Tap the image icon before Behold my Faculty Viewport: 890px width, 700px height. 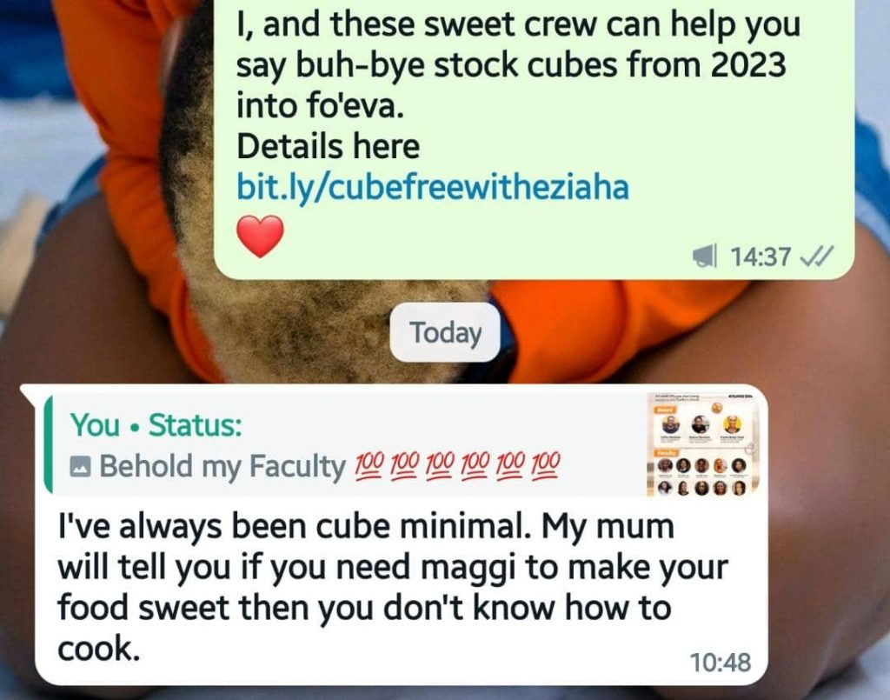(x=80, y=467)
